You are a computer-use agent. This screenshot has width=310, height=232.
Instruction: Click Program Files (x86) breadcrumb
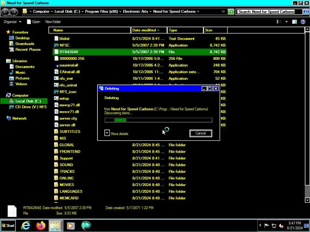point(101,11)
